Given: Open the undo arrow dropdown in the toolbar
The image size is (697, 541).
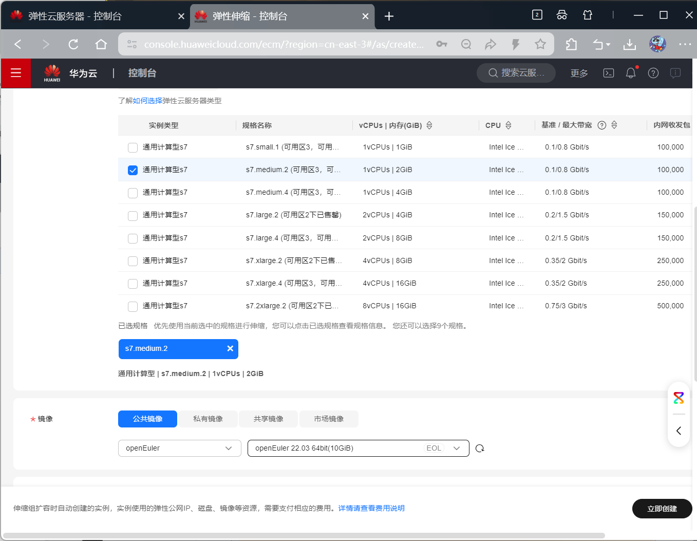Looking at the screenshot, I should (x=601, y=44).
